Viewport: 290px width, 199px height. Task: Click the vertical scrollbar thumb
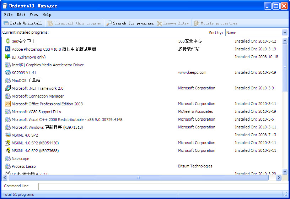point(285,68)
